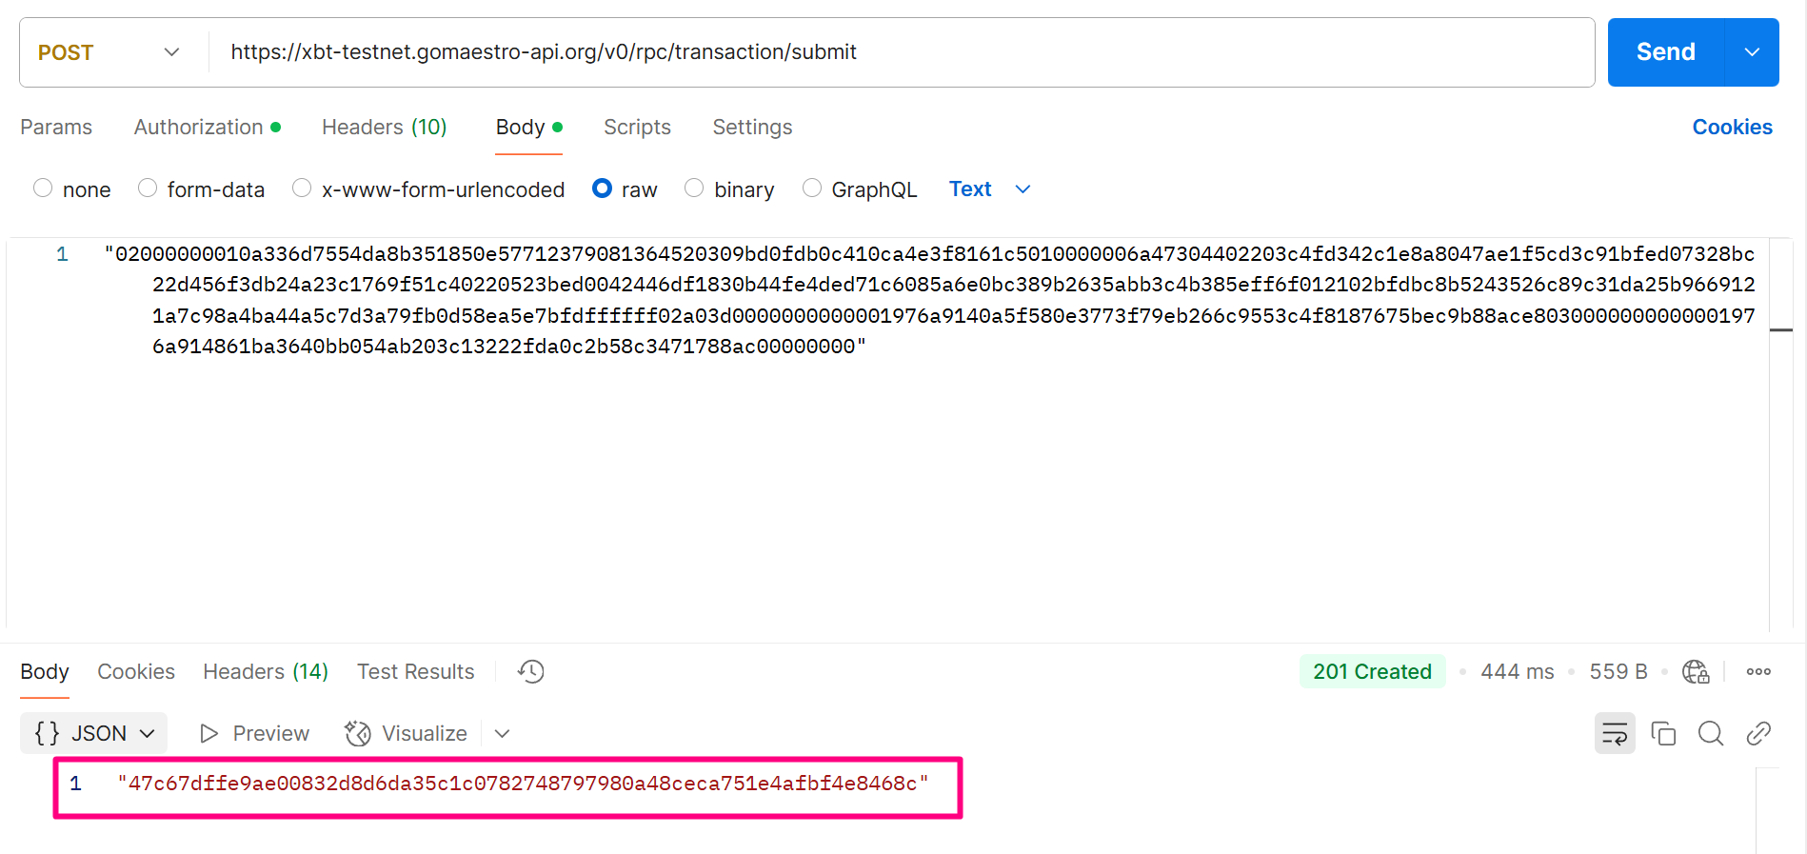Open the response Headers (14) tab
This screenshot has width=1807, height=854.
(x=266, y=671)
